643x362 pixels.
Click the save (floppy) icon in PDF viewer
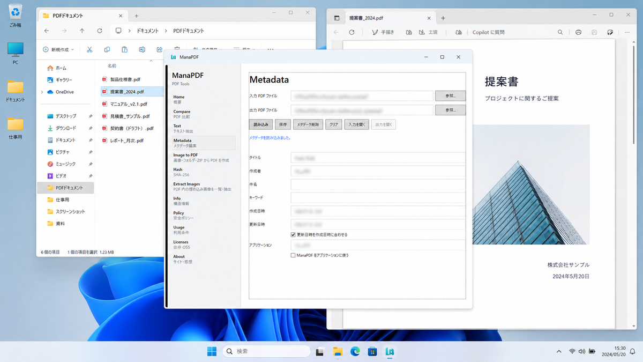[594, 32]
